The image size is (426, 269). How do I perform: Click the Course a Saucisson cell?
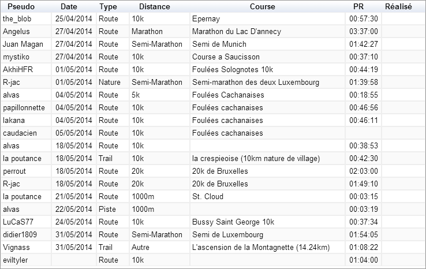[x=267, y=57]
